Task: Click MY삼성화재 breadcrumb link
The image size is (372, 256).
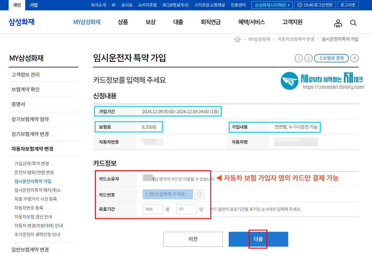Action: pos(259,39)
